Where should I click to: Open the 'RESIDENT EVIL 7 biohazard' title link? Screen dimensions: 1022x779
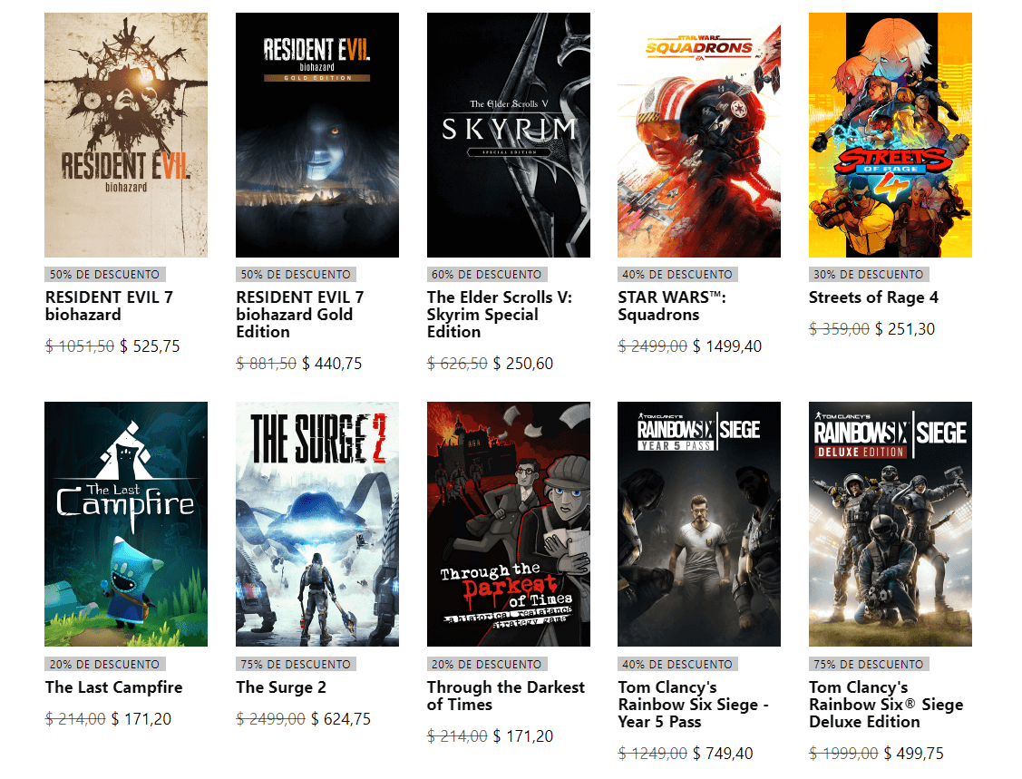pos(109,306)
